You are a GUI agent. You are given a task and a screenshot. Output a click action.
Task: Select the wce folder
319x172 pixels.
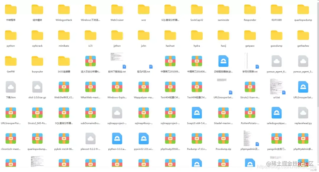144,9
